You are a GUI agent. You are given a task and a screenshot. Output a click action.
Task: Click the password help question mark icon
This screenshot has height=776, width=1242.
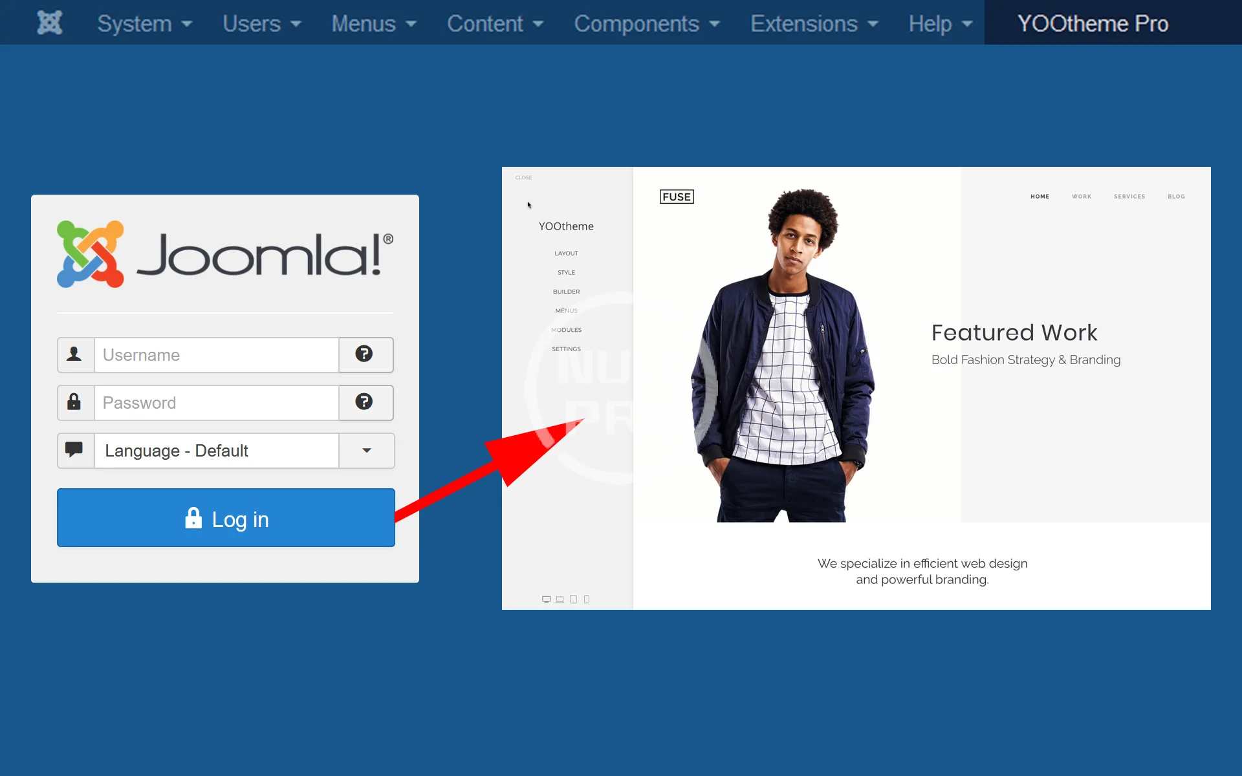point(364,402)
